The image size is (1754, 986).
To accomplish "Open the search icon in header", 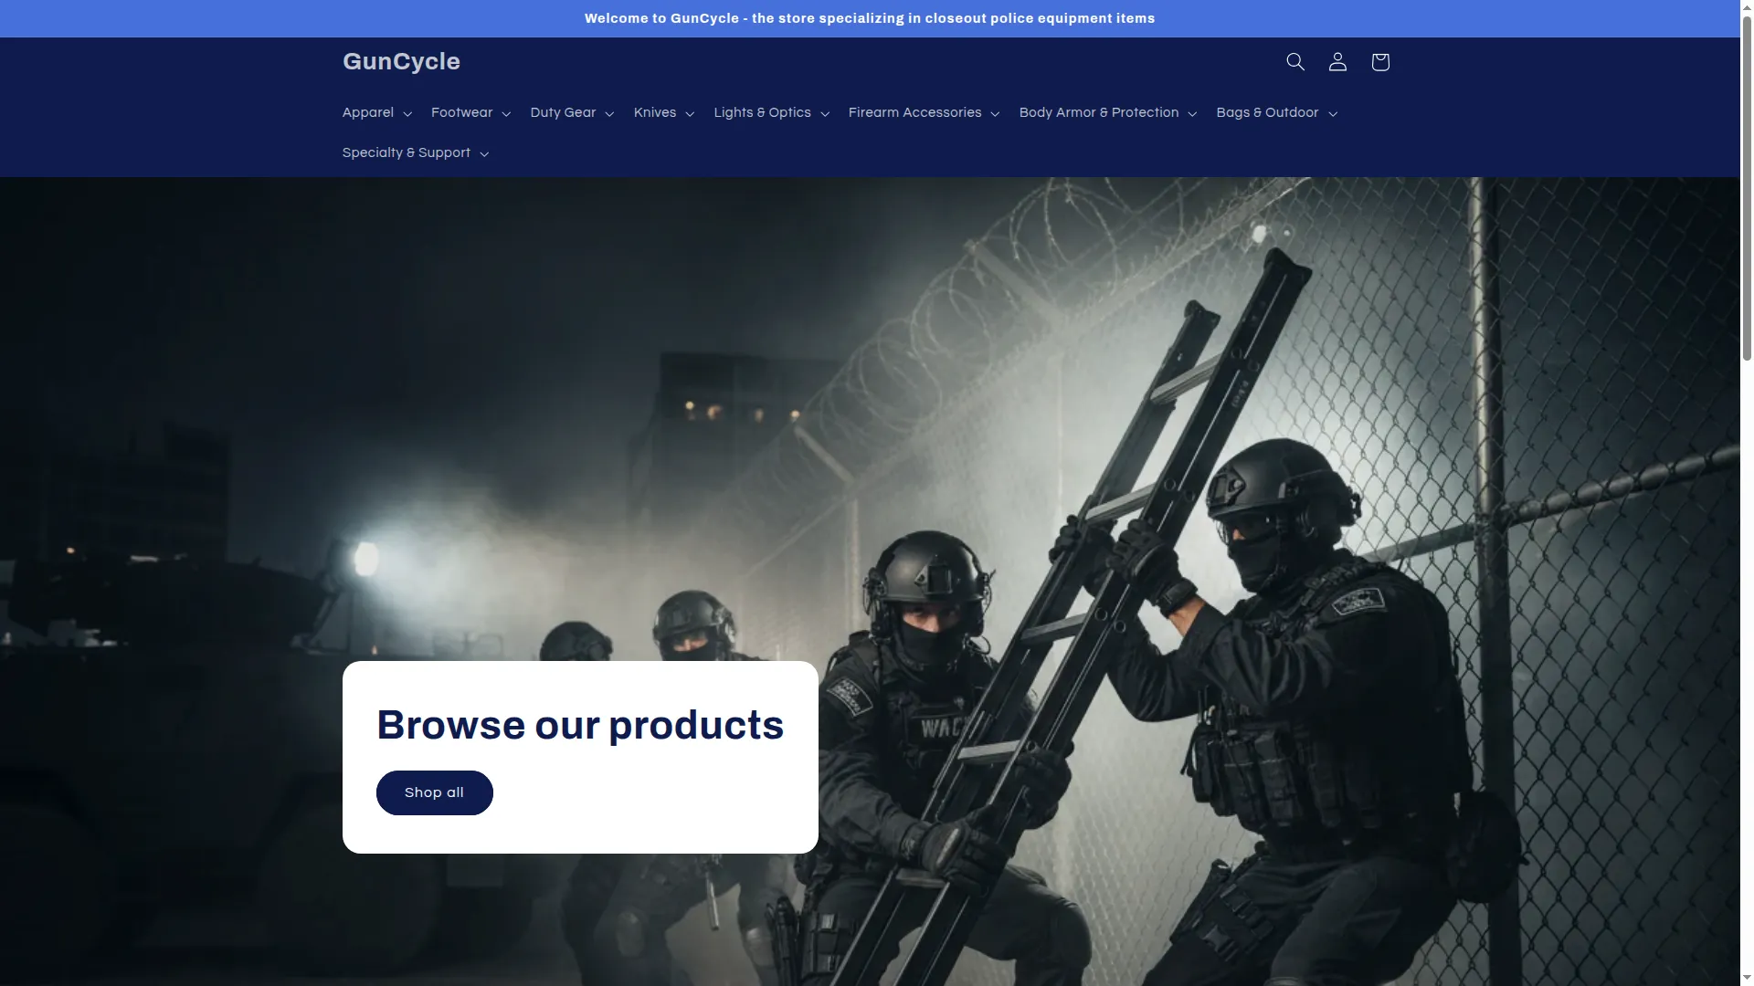I will tap(1294, 61).
